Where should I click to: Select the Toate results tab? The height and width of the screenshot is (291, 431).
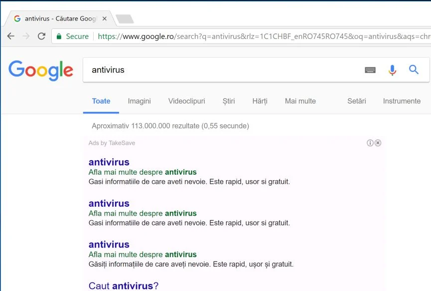[101, 101]
